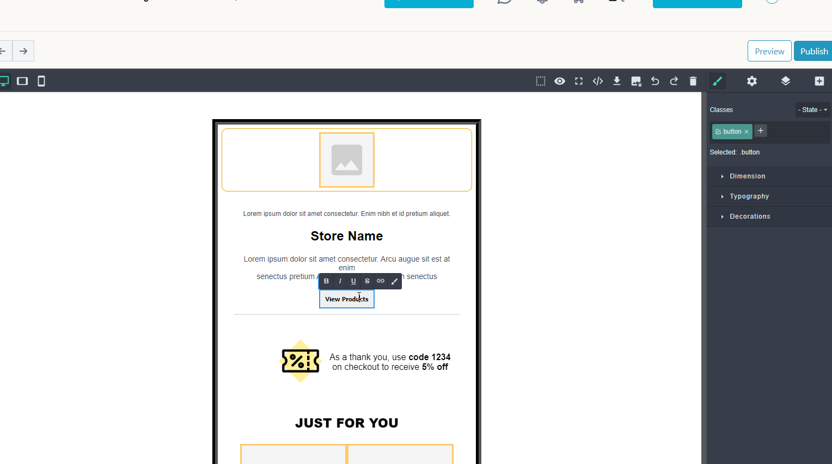Image resolution: width=832 pixels, height=464 pixels.
Task: Click the trash clear canvas icon
Action: pos(693,81)
